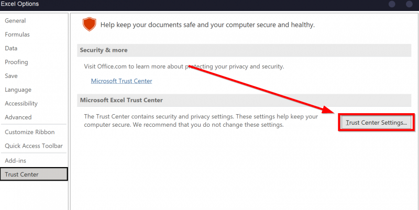Switch to Language settings
This screenshot has height=210, width=419.
pos(18,90)
